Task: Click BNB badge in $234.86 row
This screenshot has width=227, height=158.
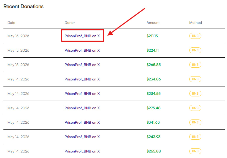Action: click(195, 79)
